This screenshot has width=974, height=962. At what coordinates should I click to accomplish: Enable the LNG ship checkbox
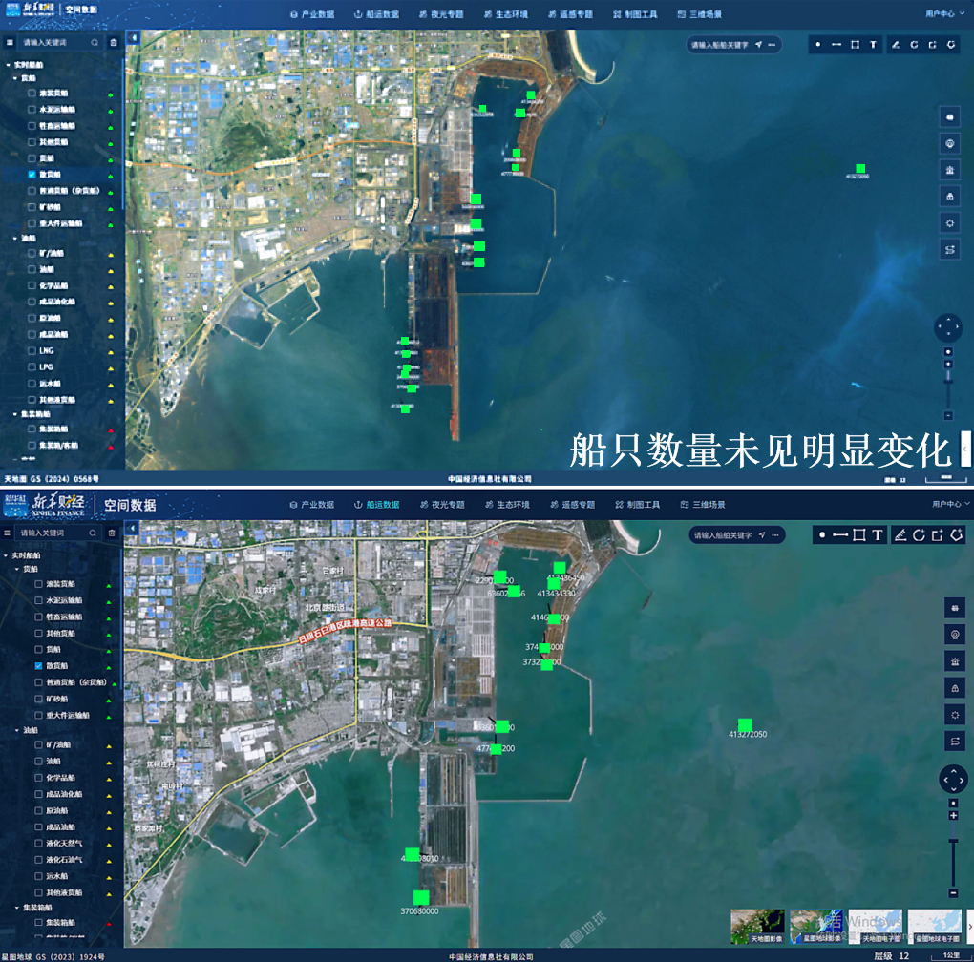(32, 350)
